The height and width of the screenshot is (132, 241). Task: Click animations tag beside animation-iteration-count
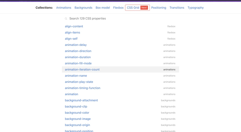pyautogui.click(x=169, y=70)
